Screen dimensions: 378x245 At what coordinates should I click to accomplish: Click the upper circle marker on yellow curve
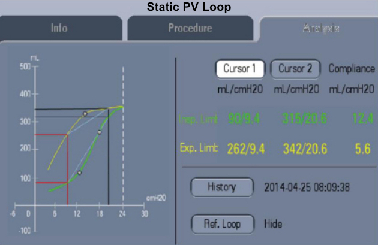pos(85,114)
